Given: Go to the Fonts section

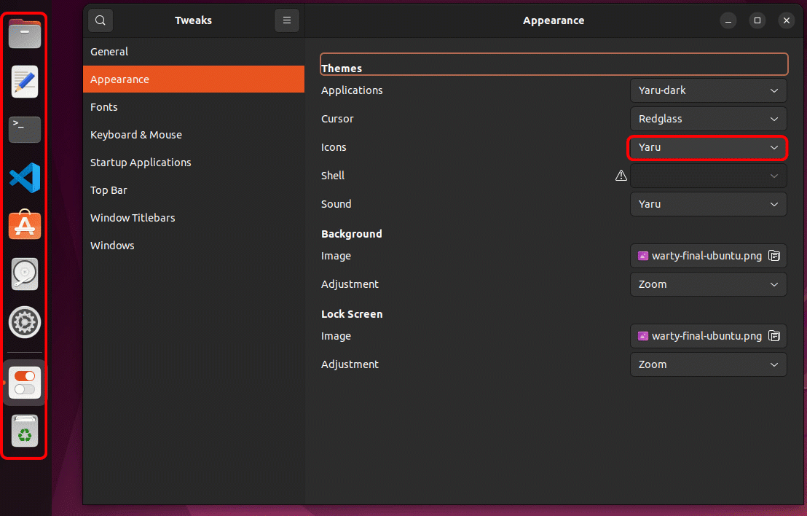Looking at the screenshot, I should click(194, 107).
